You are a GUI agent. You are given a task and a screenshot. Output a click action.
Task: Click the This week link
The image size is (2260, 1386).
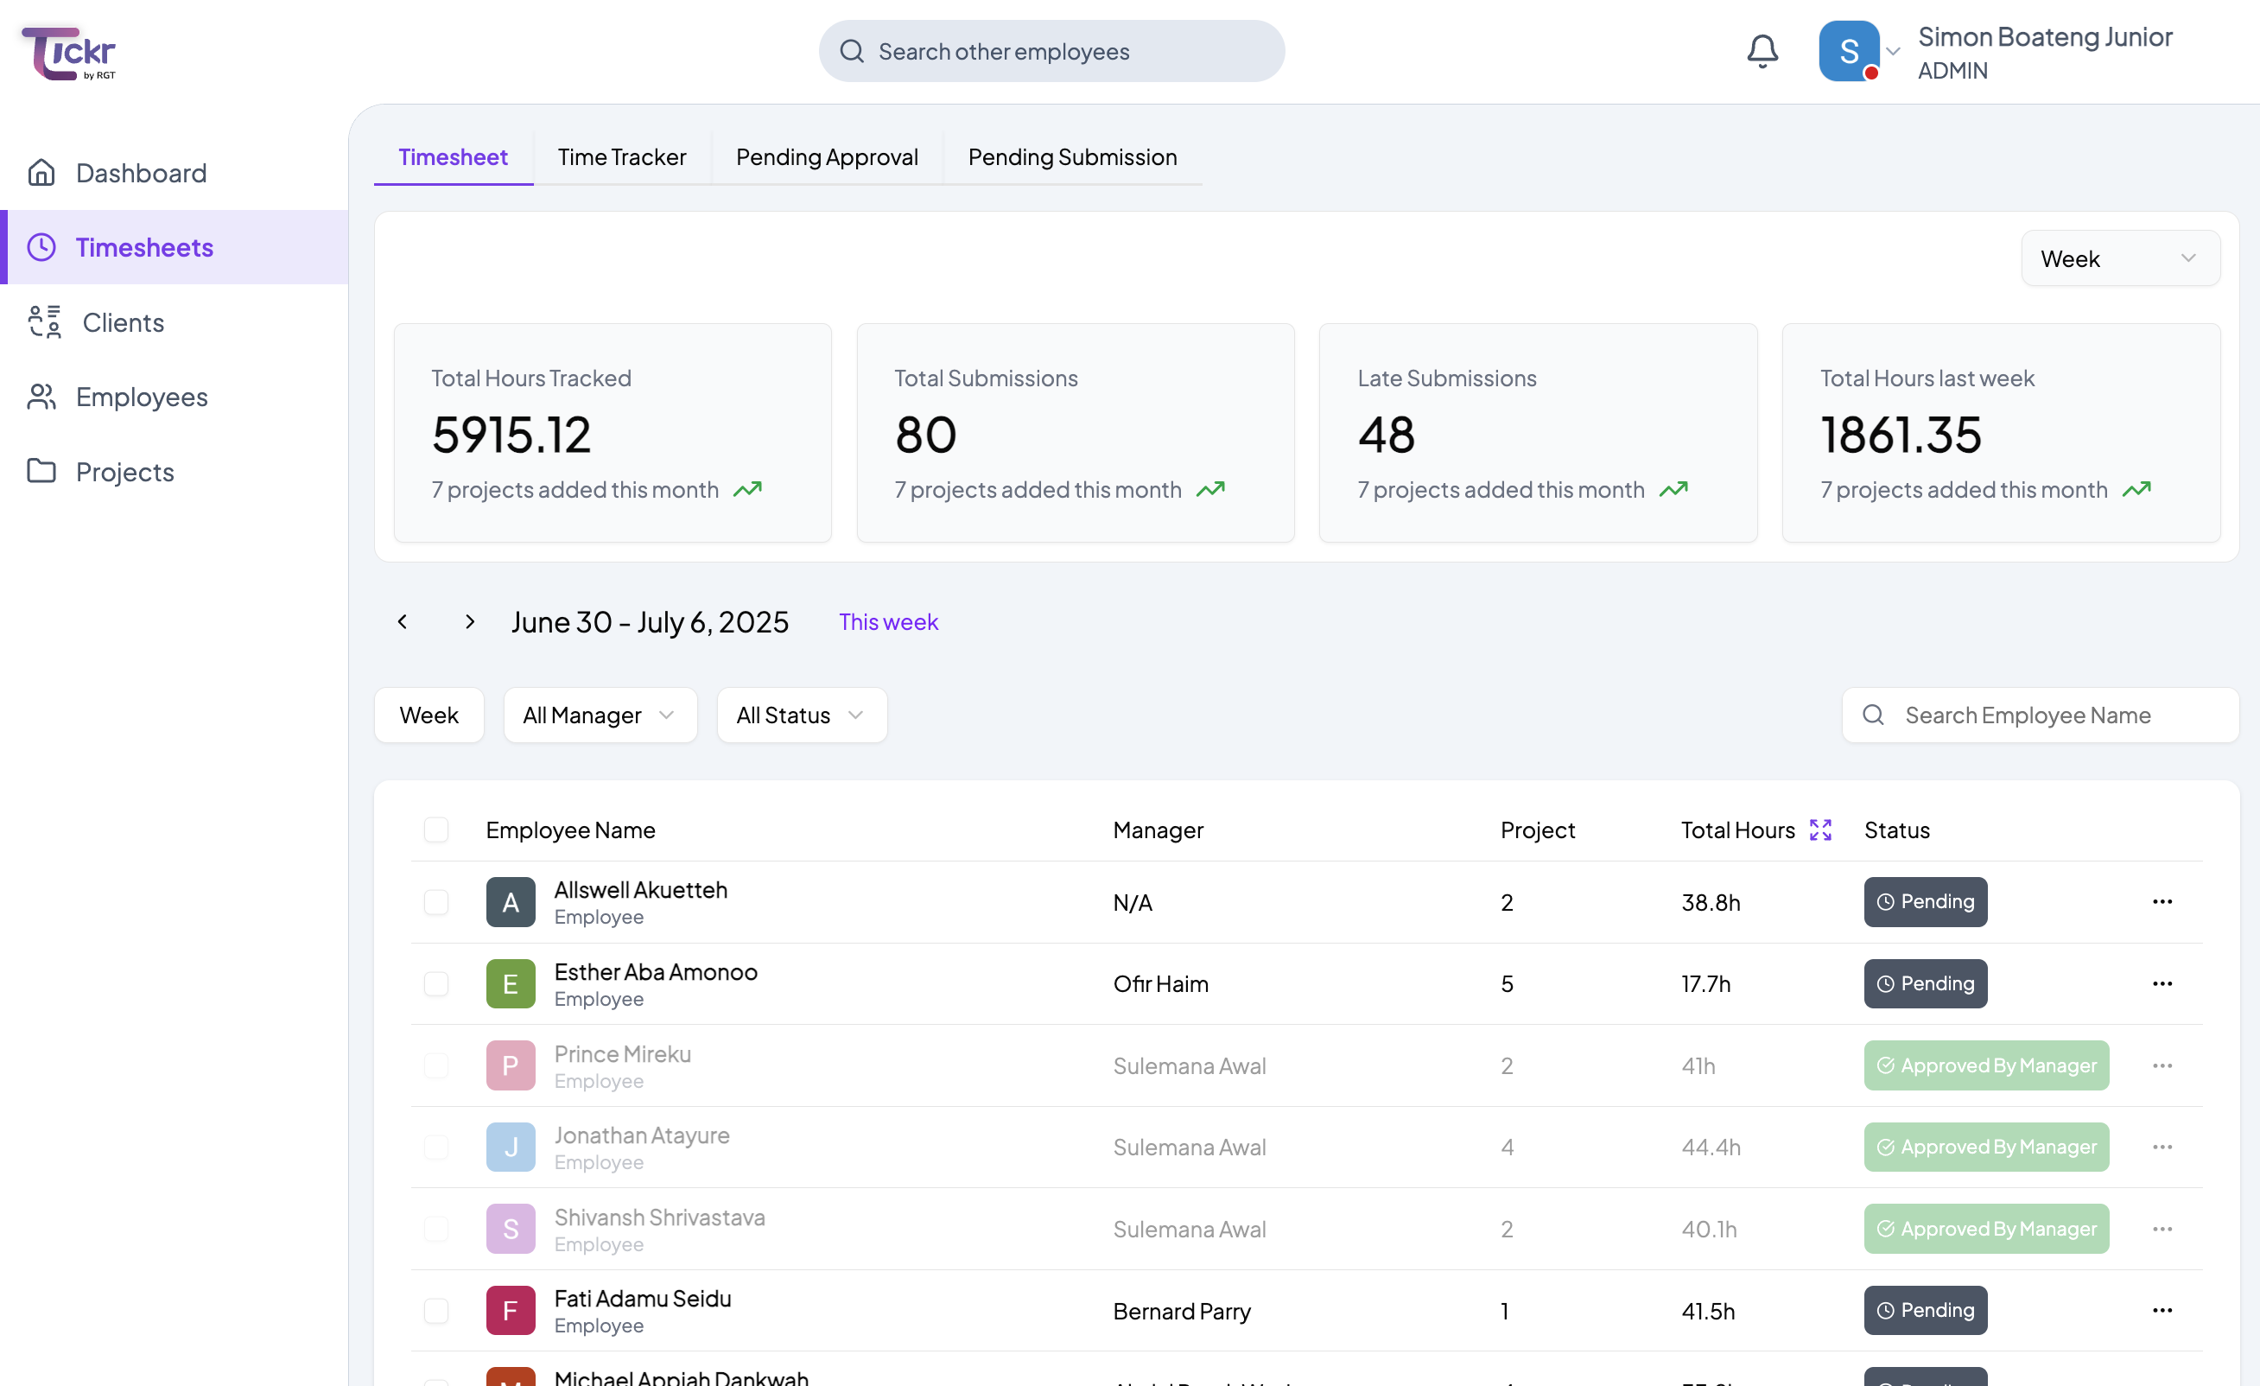[x=888, y=622]
